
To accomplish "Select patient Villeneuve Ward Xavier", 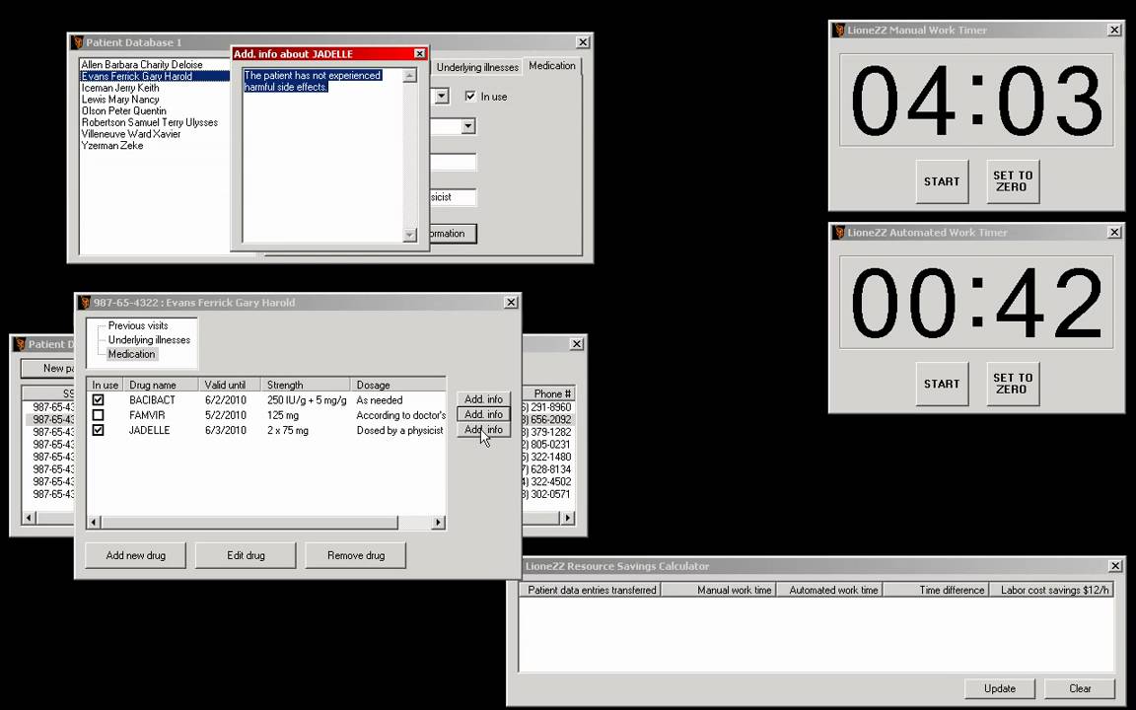I will [131, 134].
